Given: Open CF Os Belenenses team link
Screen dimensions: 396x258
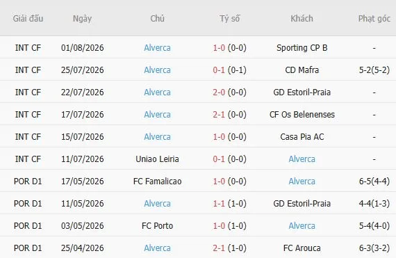Looking at the screenshot, I should (x=302, y=115).
